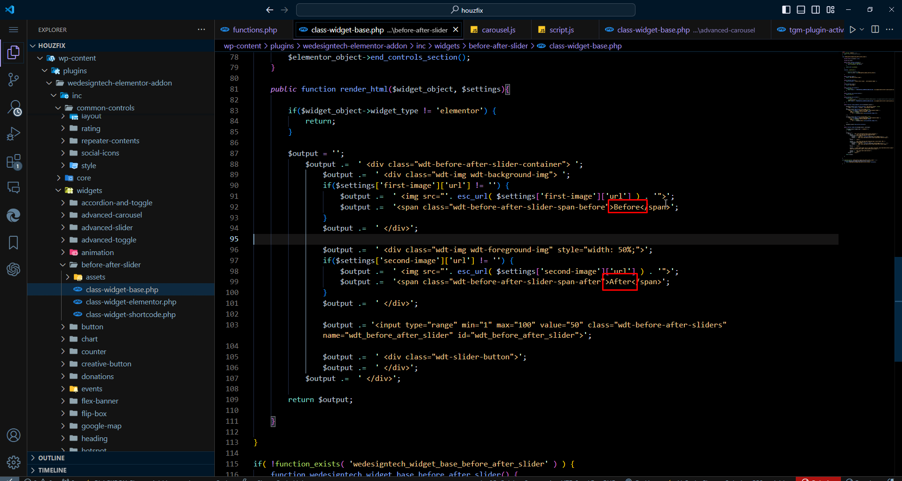Viewport: 902px width, 481px height.
Task: Click wp-content in the breadcrumb
Action: click(243, 46)
